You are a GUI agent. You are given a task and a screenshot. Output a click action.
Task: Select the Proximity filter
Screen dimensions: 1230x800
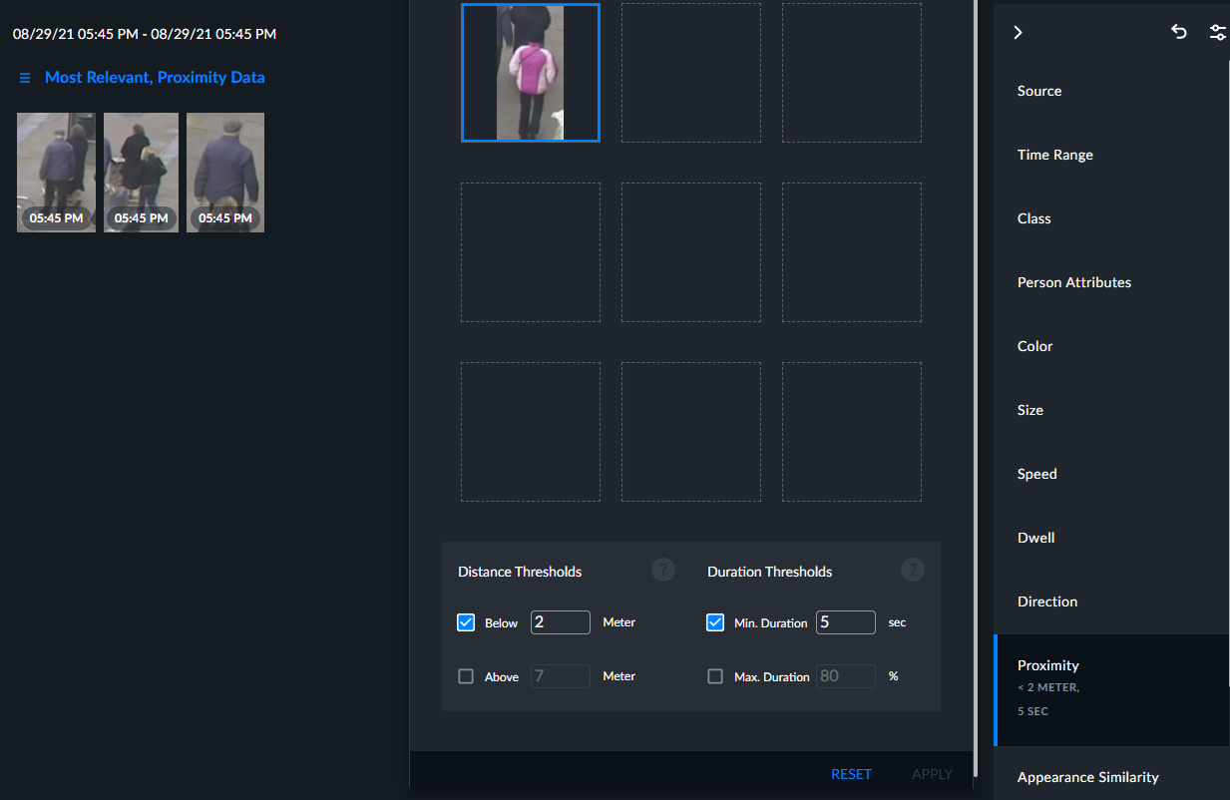pos(1111,690)
